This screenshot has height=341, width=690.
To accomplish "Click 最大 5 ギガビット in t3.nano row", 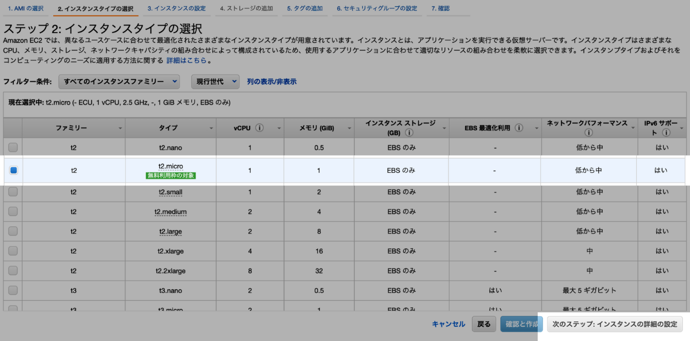I will (x=589, y=291).
